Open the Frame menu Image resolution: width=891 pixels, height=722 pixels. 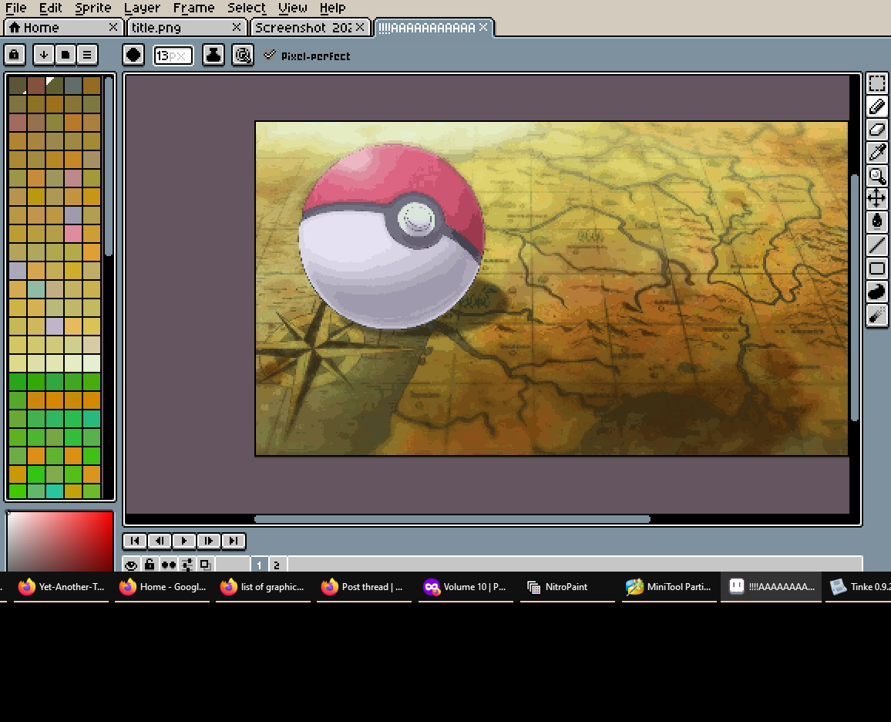(193, 8)
